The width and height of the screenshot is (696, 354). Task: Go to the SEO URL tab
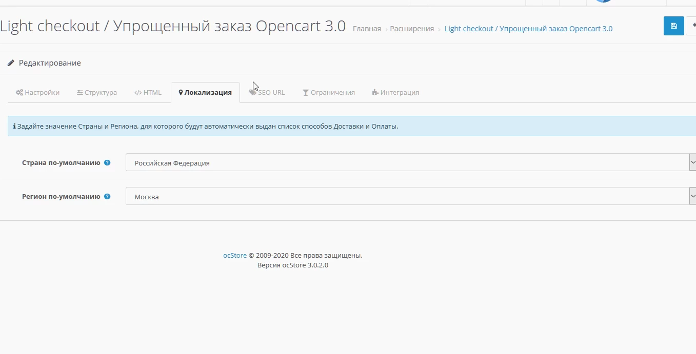[x=267, y=93]
